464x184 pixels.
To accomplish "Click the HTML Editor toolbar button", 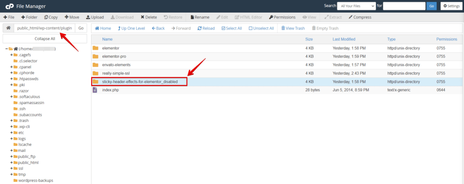I will point(248,17).
